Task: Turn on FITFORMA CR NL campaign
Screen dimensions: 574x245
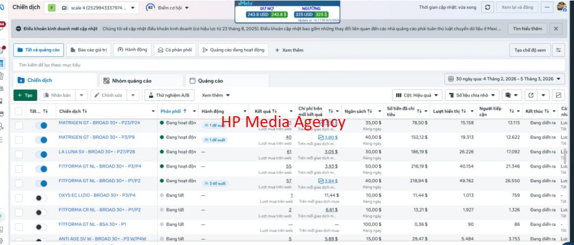Action: tap(42, 212)
